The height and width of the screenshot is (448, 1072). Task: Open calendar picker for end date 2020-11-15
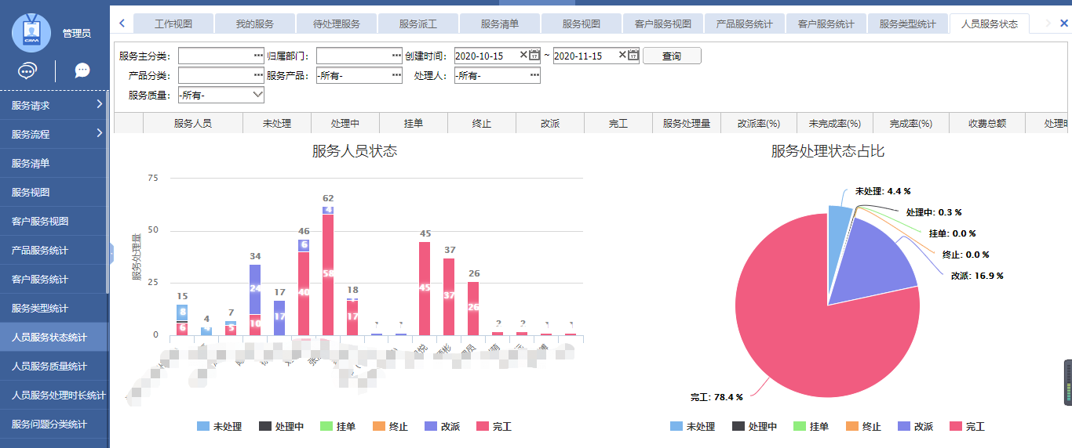[633, 56]
